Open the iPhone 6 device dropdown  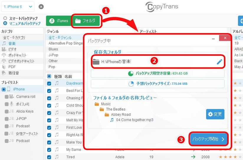[18, 7]
